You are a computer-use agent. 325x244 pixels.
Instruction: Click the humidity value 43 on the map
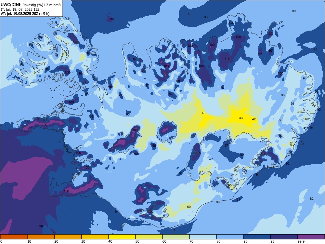pyautogui.click(x=241, y=118)
